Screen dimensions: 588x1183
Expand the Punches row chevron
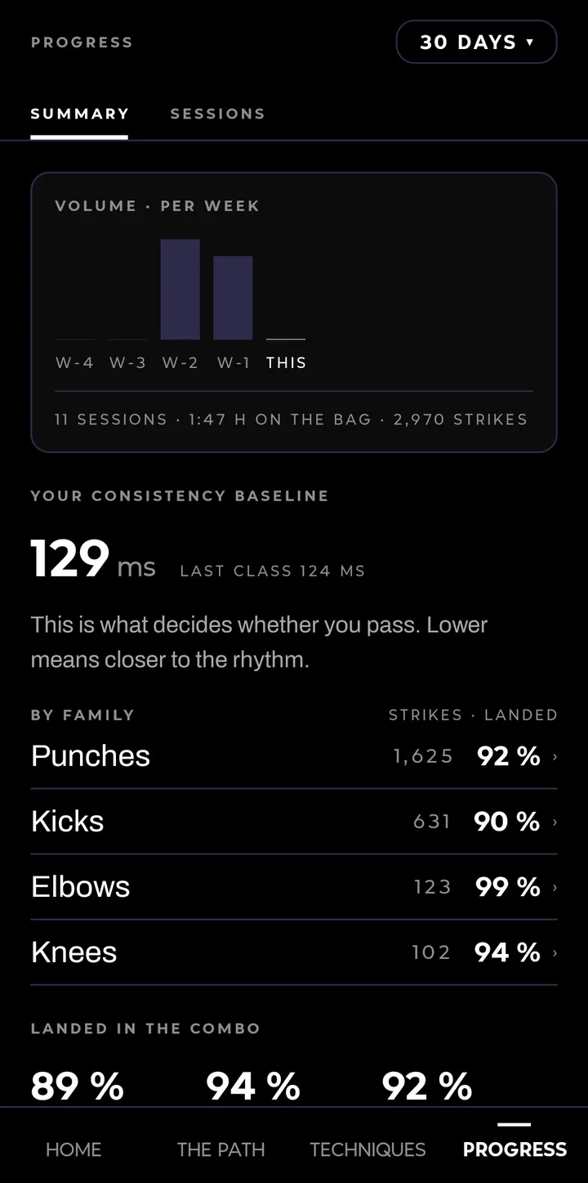coord(555,756)
